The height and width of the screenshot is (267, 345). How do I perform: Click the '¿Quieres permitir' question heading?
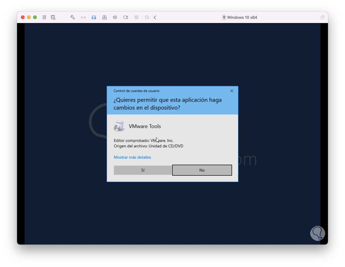tap(168, 104)
